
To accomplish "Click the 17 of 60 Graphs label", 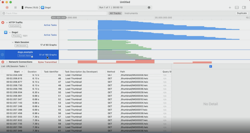I will (48, 45).
